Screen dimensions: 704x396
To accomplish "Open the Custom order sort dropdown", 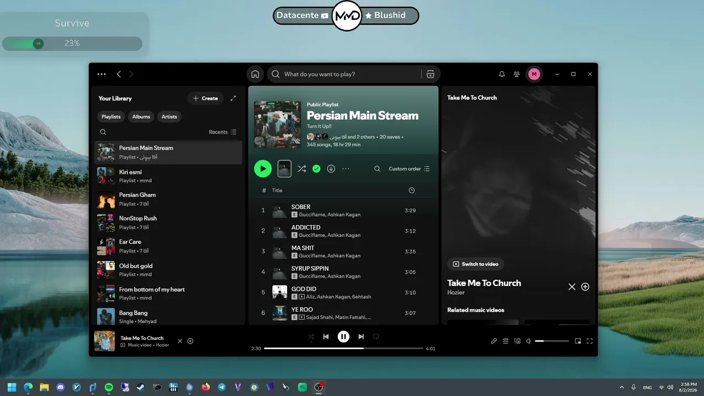I will point(409,169).
